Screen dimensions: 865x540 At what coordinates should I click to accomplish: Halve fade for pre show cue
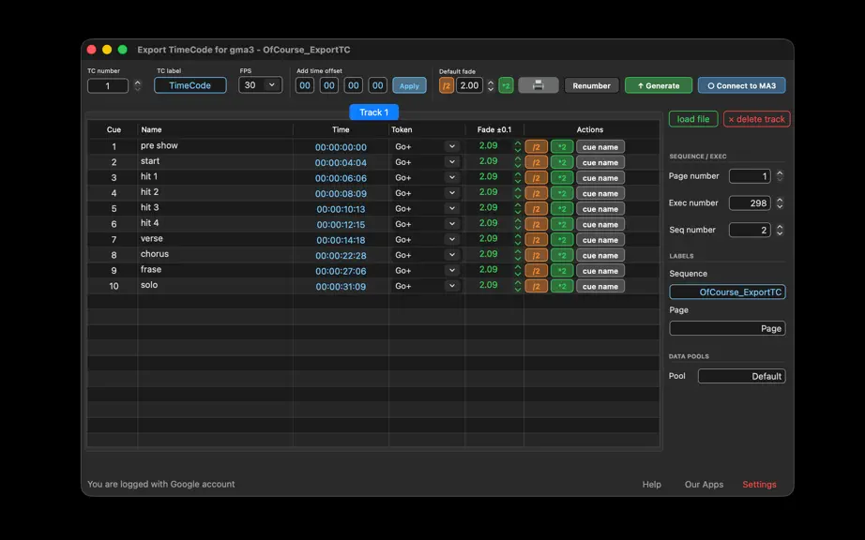(x=537, y=147)
